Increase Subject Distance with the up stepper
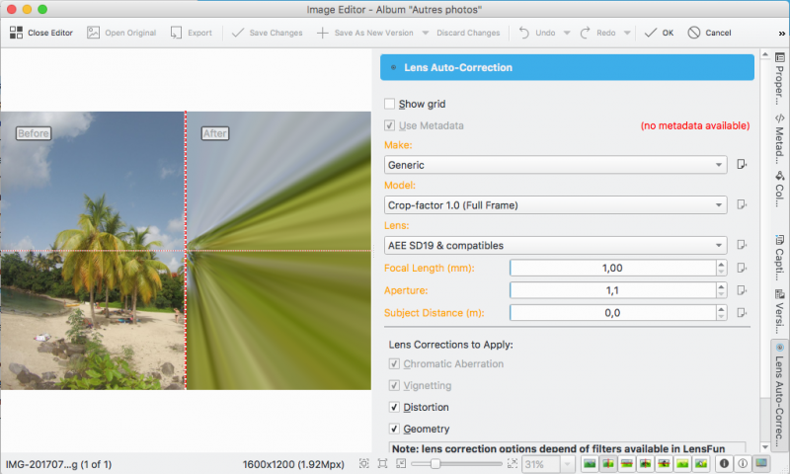 pos(722,309)
